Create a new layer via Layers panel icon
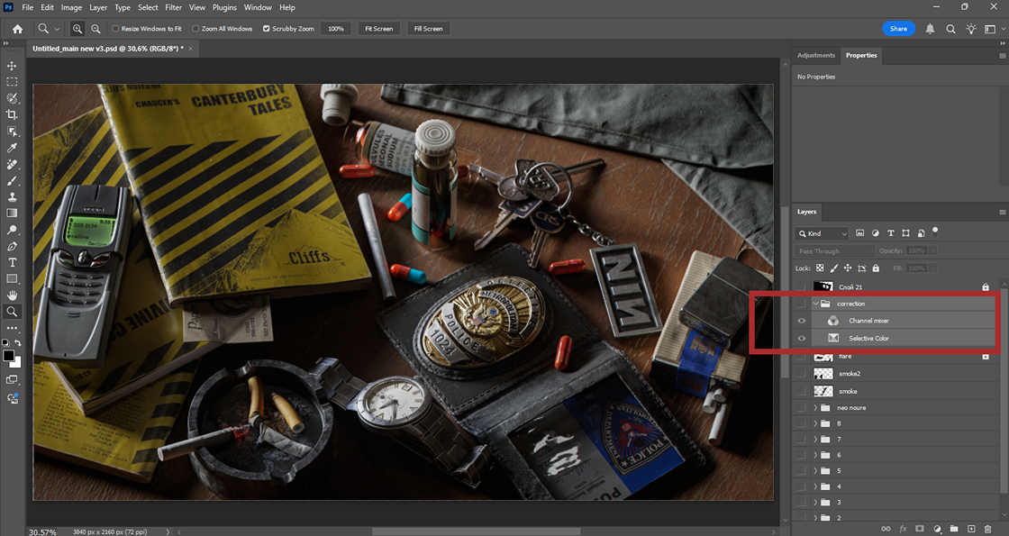 click(x=971, y=529)
